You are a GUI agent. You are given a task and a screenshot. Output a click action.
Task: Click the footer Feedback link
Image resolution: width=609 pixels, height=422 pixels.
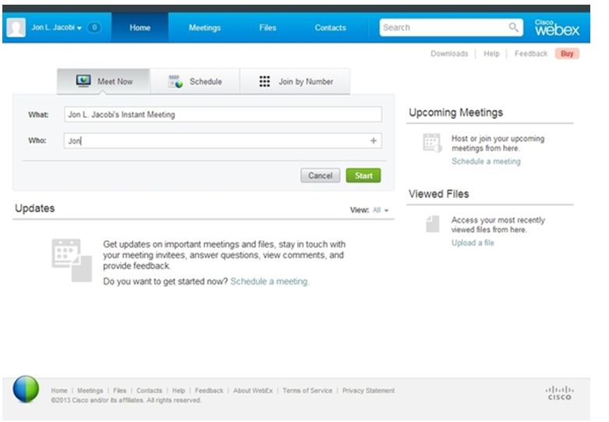pyautogui.click(x=209, y=391)
